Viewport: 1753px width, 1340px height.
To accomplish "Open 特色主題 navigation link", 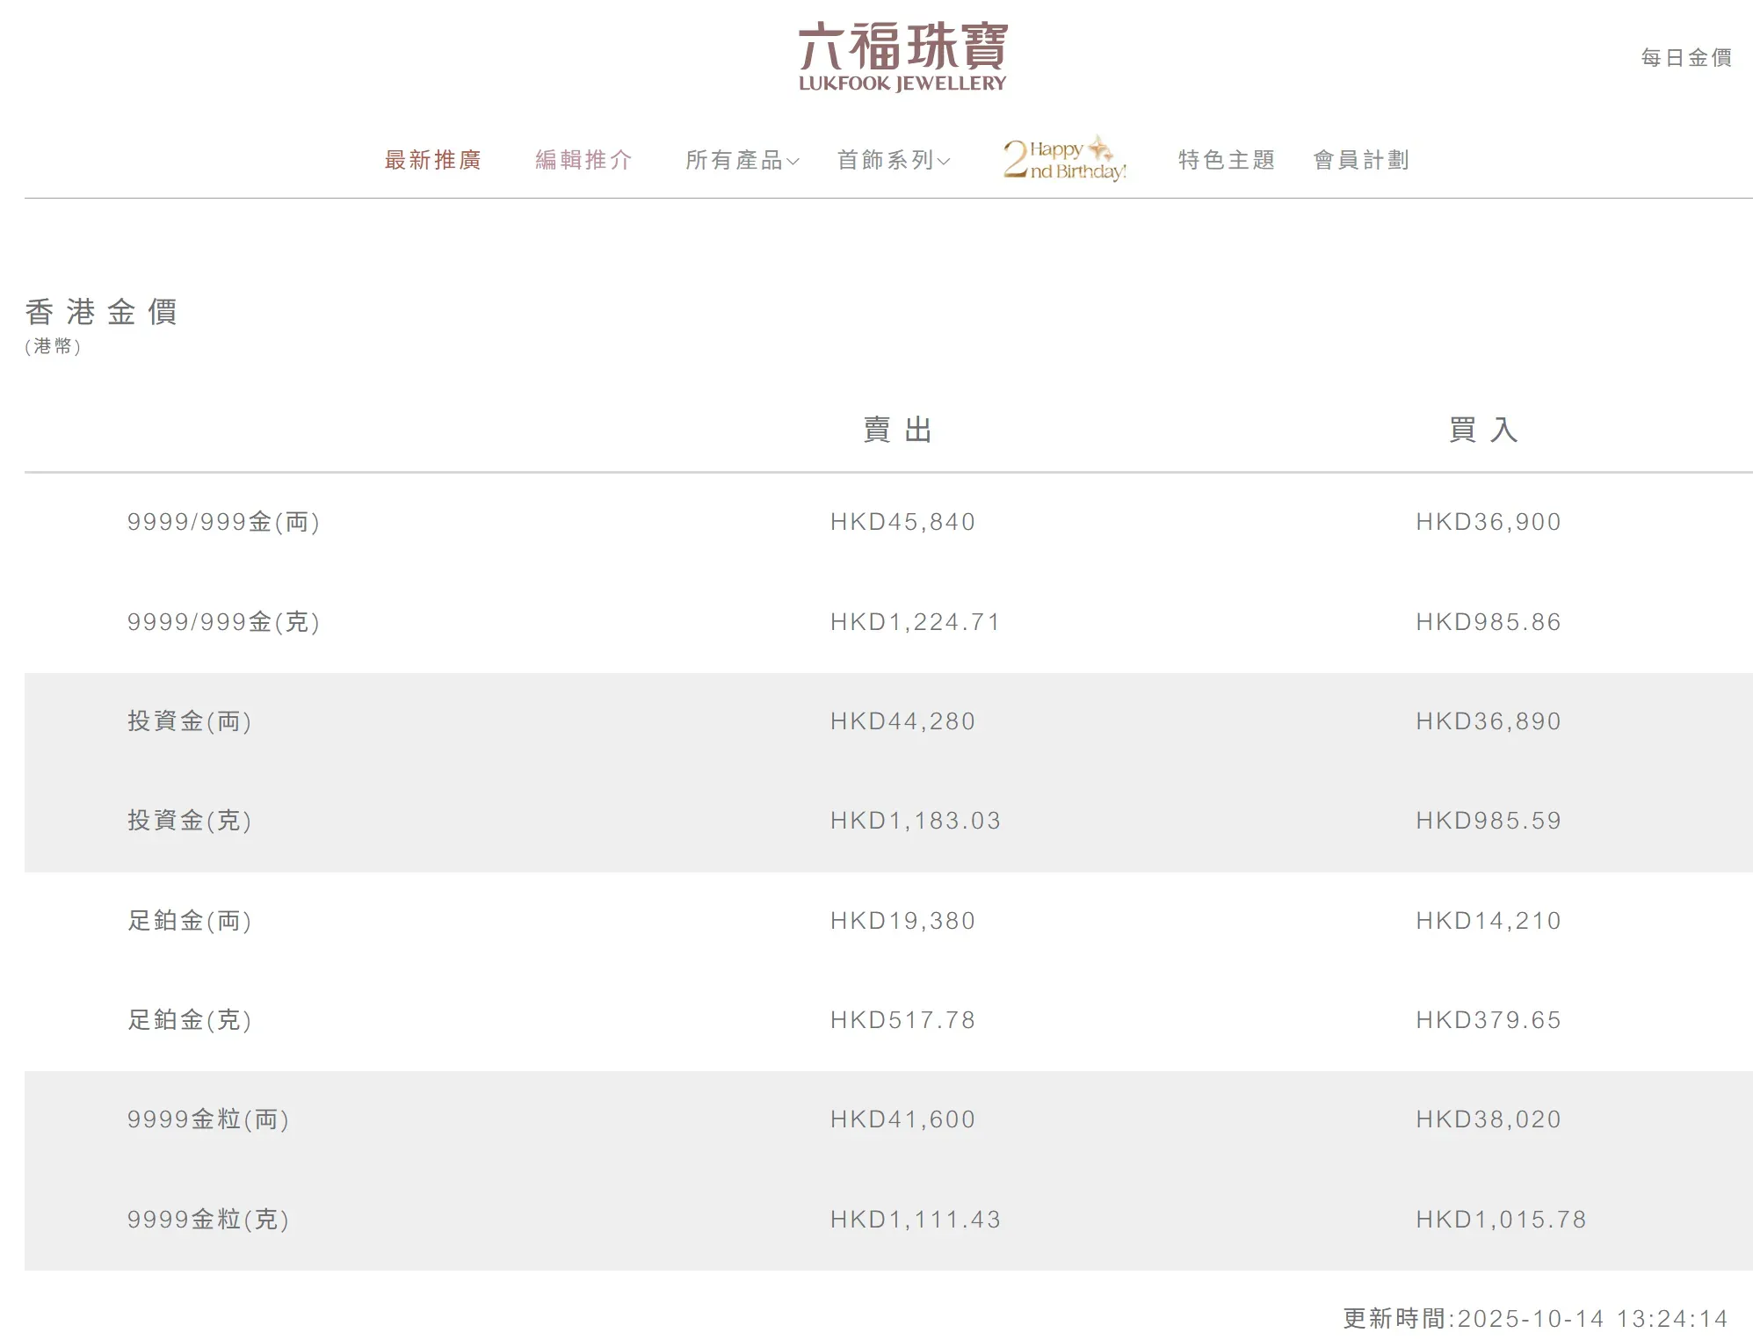I will pyautogui.click(x=1226, y=160).
